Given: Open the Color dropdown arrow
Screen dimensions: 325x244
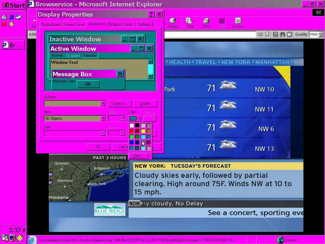Looking at the screenshot, I should click(139, 118).
